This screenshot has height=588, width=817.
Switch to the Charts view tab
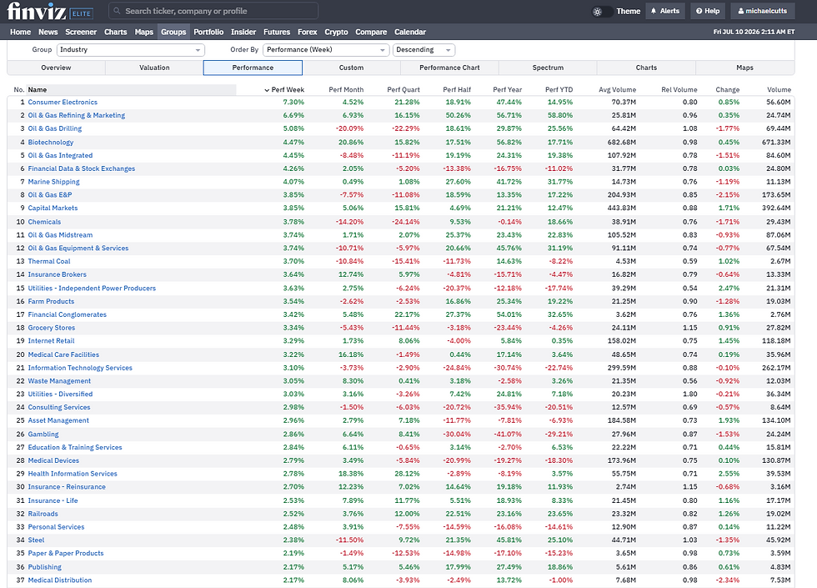pos(646,68)
